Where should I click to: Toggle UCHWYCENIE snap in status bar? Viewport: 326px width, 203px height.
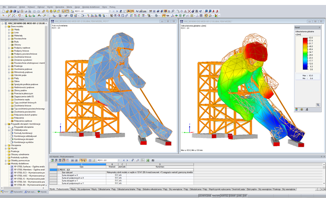point(205,195)
